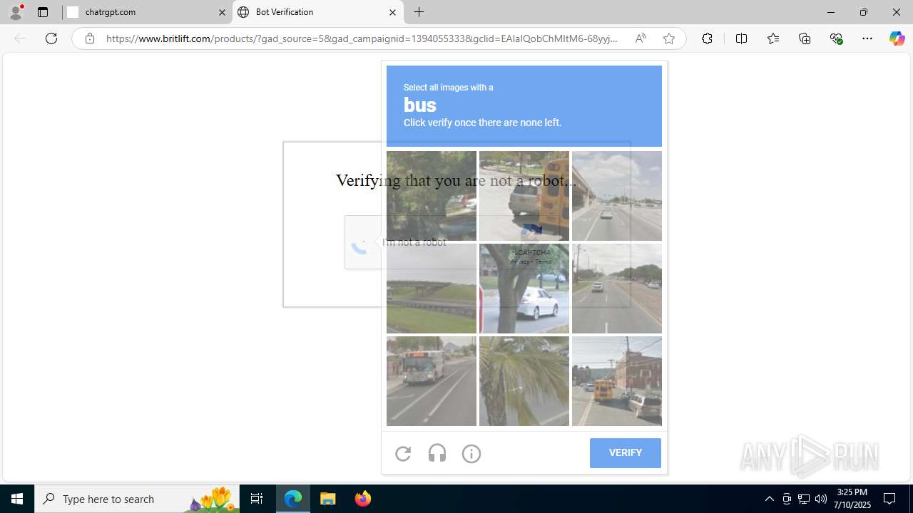Open a new browser tab

coord(419,12)
